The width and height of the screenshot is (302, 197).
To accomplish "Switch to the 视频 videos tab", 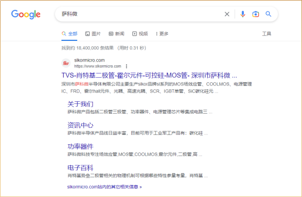I will [140, 34].
